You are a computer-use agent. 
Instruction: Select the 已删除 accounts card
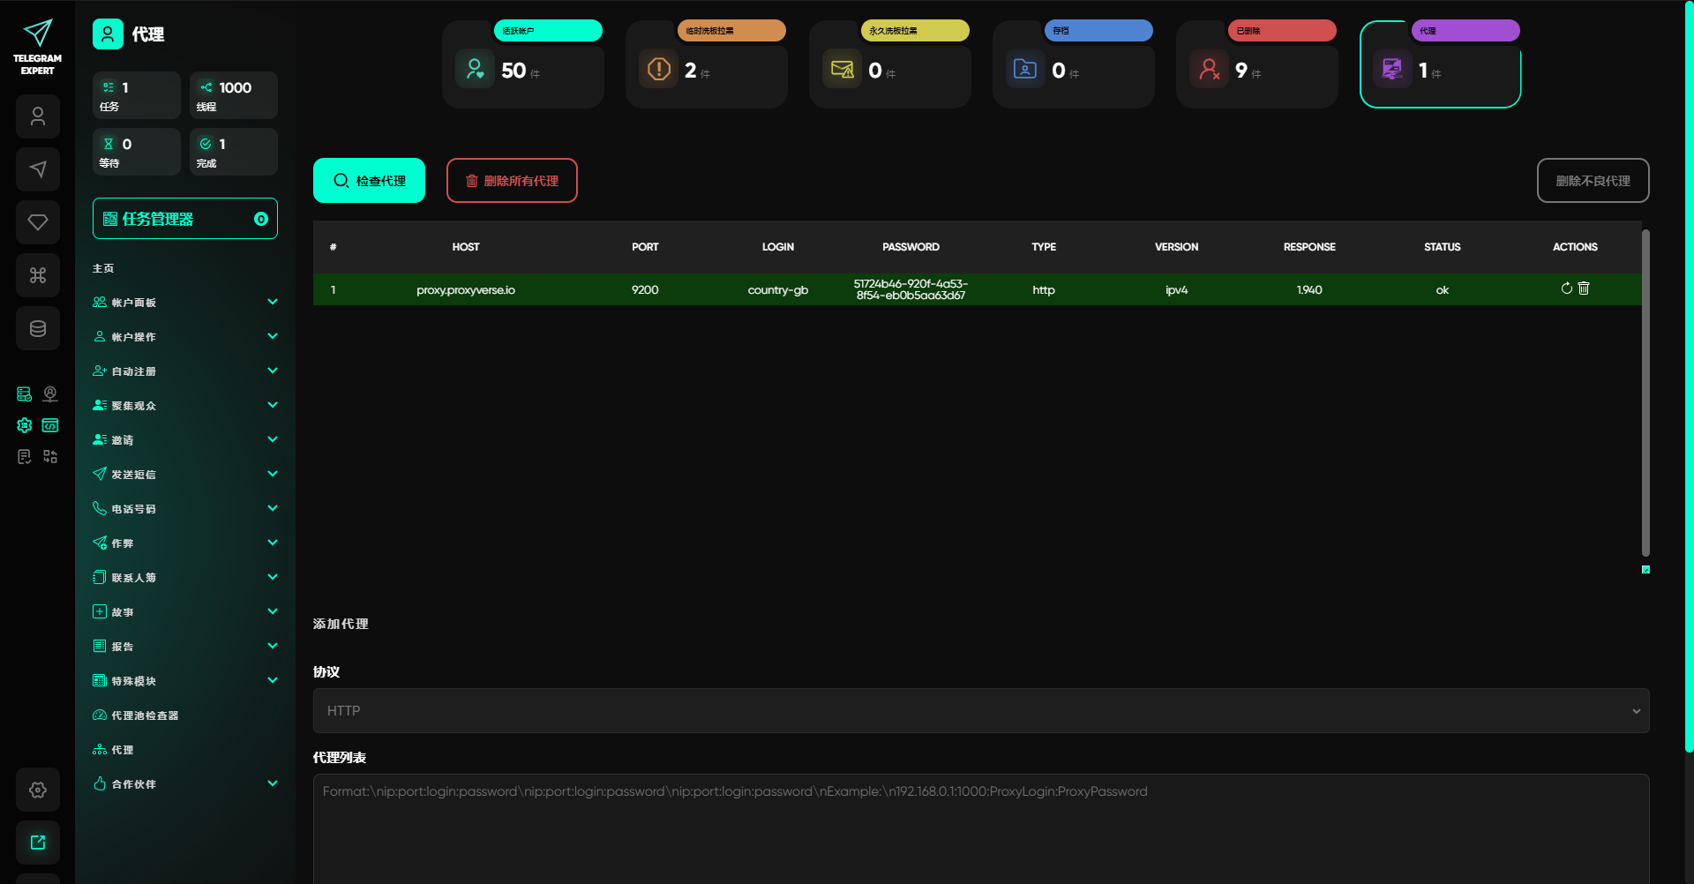(x=1256, y=64)
